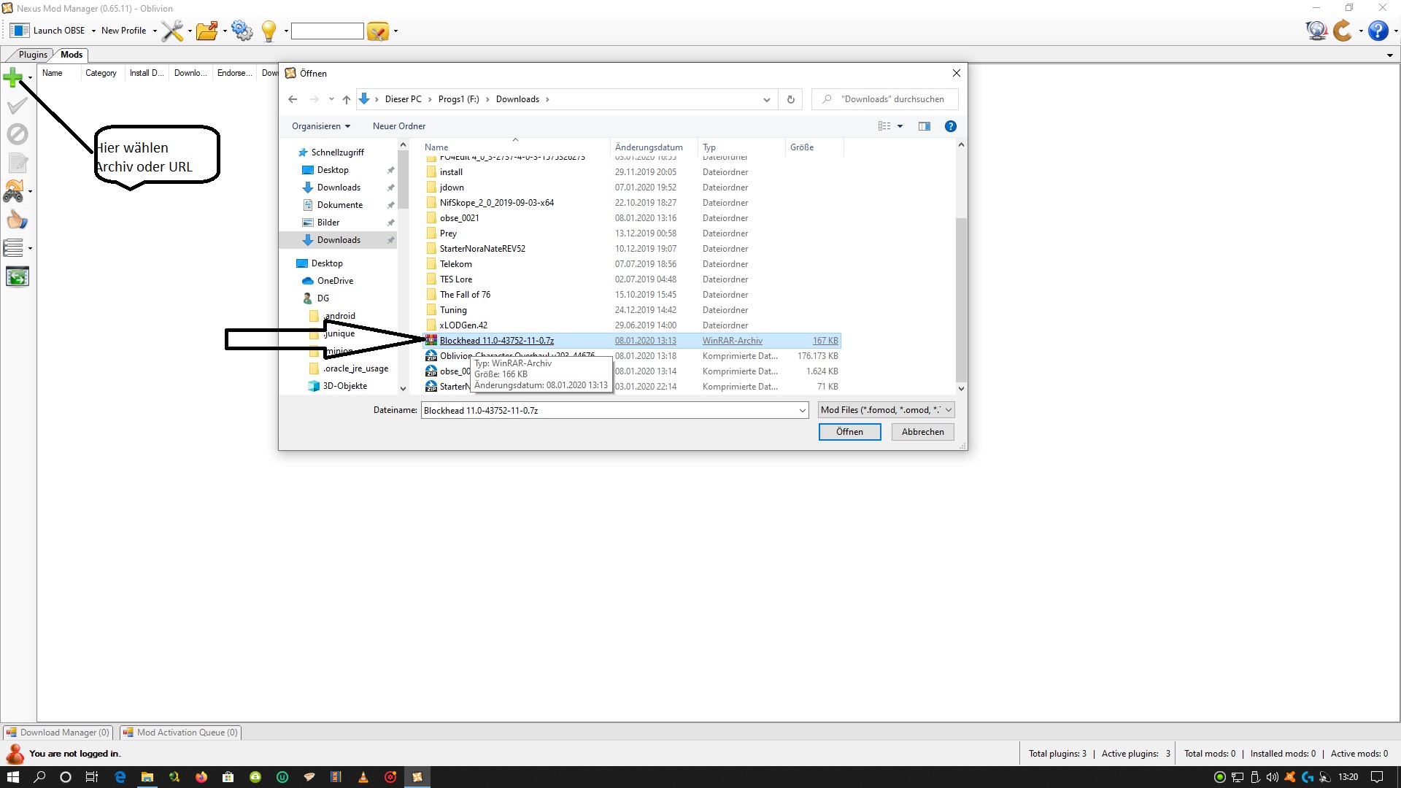Click the thumbs-up endorse mod icon
Image resolution: width=1401 pixels, height=788 pixels.
pyautogui.click(x=17, y=220)
